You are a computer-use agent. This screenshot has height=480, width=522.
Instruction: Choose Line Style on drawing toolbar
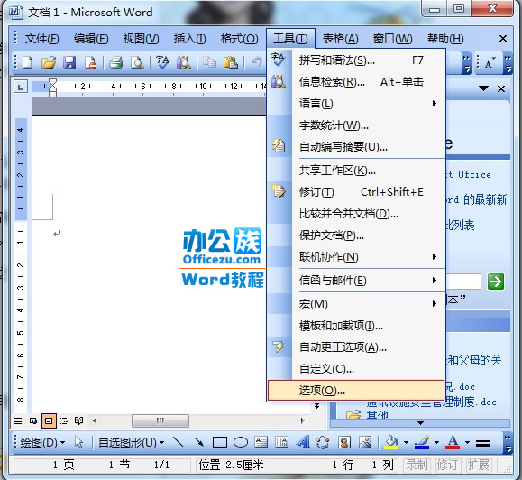click(x=482, y=442)
